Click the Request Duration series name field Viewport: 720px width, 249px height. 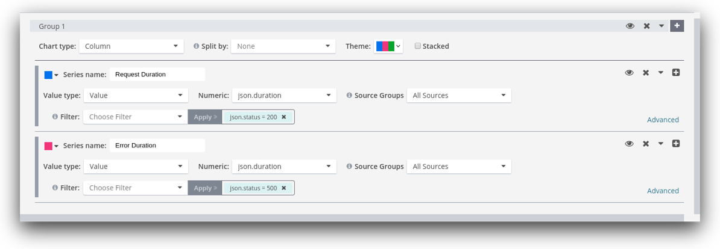click(x=157, y=75)
